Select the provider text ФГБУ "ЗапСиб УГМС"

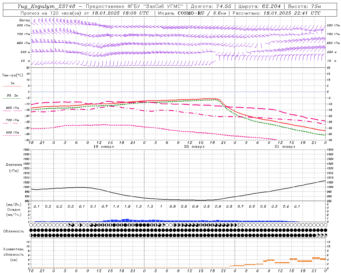[x=156, y=6]
